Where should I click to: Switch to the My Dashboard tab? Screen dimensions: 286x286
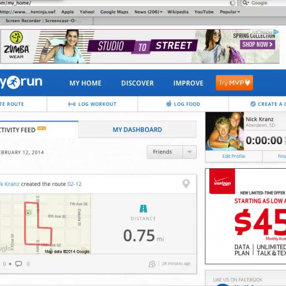point(137,130)
